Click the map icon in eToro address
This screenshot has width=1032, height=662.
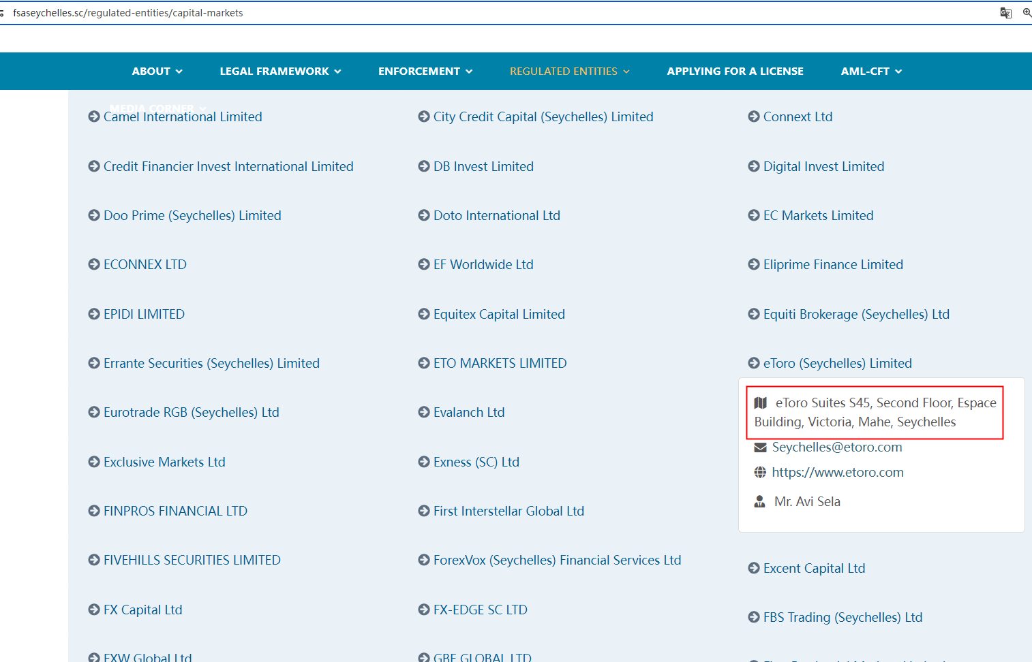[x=761, y=403]
